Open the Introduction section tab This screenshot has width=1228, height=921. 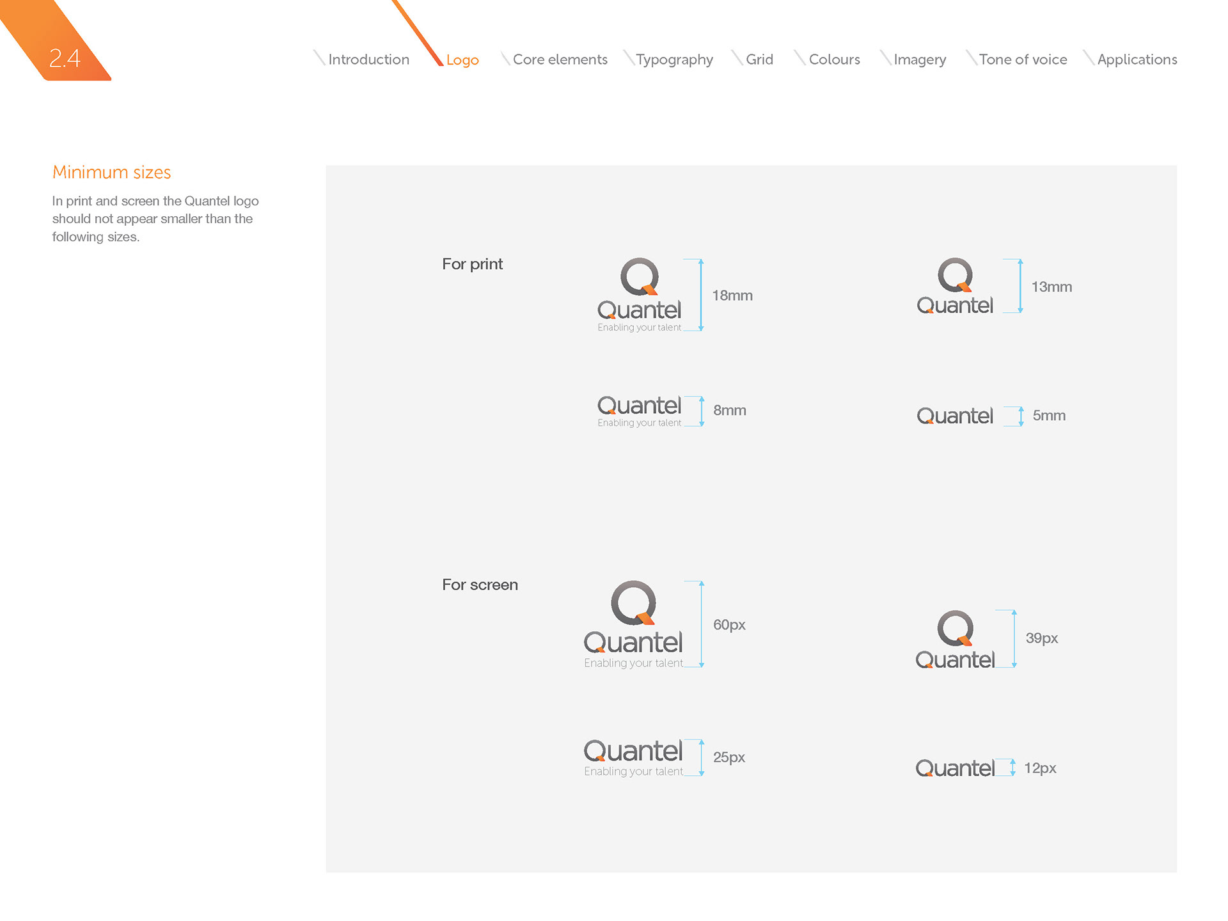(368, 59)
